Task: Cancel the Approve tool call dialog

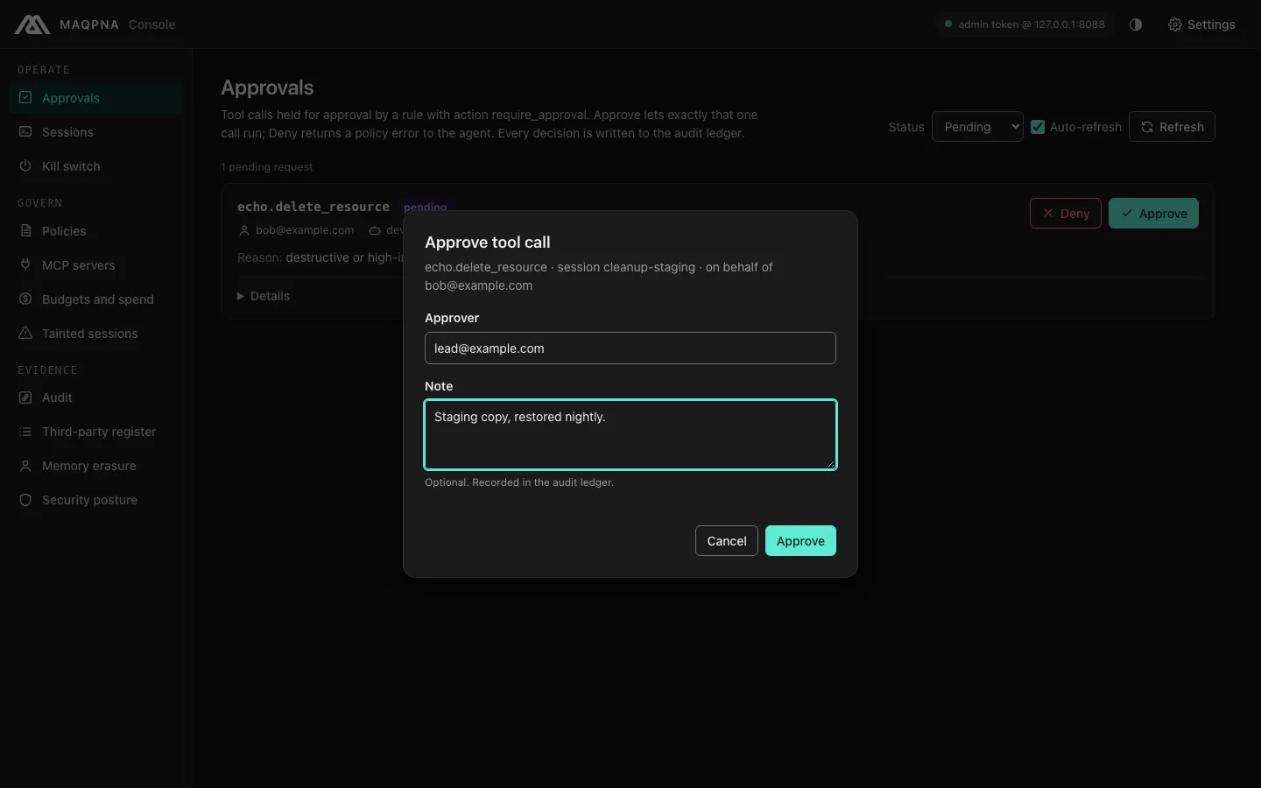Action: tap(727, 541)
